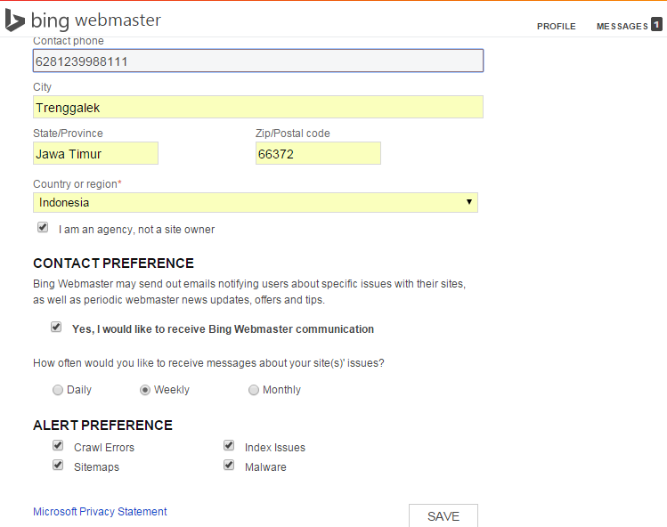667x527 pixels.
Task: Toggle the Crawl Errors alert checkbox
Action: [x=58, y=446]
